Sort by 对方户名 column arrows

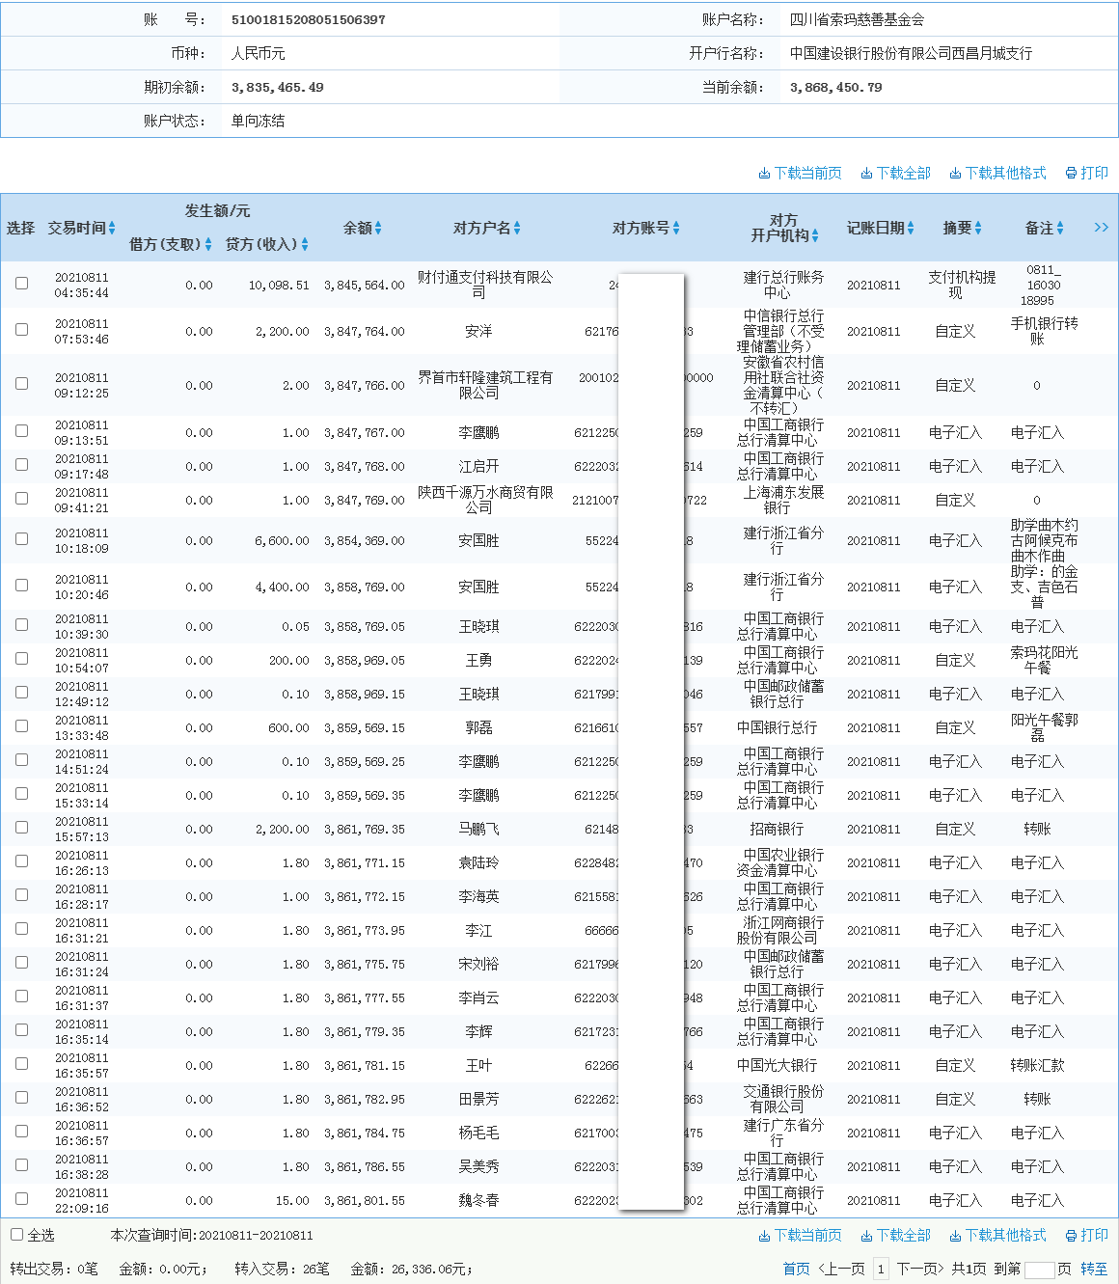pyautogui.click(x=517, y=229)
